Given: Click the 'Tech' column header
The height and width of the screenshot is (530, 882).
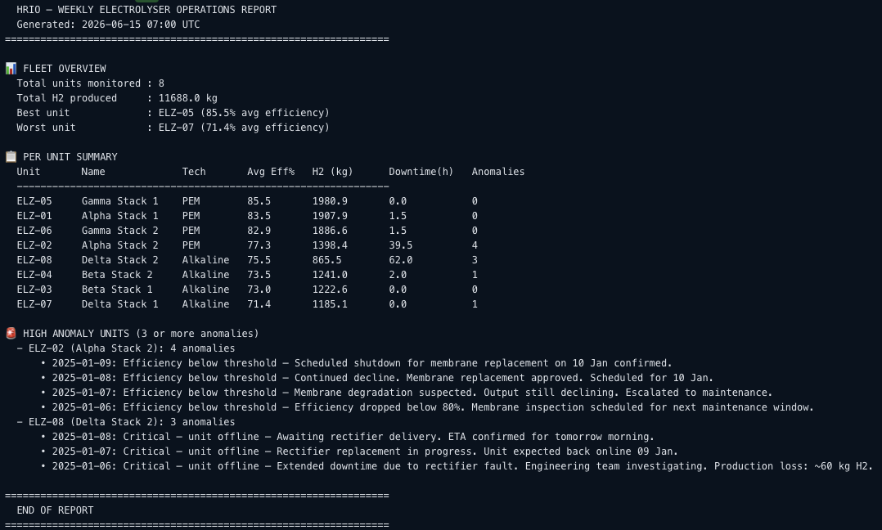Looking at the screenshot, I should [194, 172].
